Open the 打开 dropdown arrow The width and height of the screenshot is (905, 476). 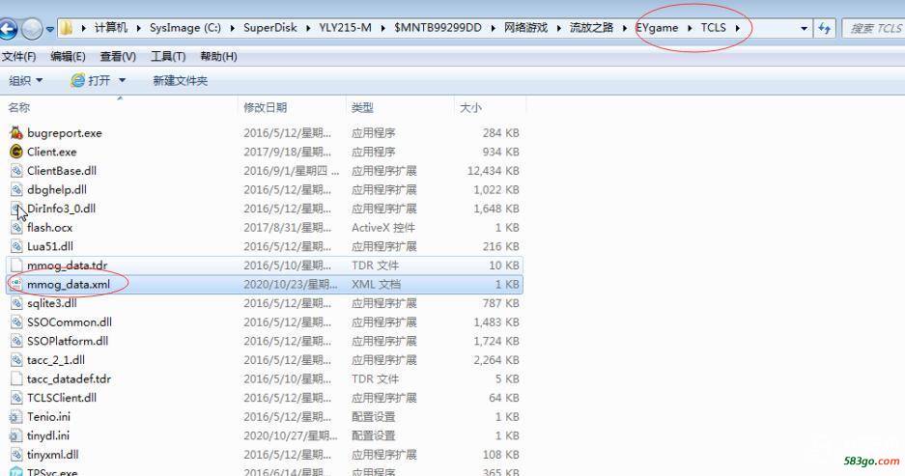(122, 80)
